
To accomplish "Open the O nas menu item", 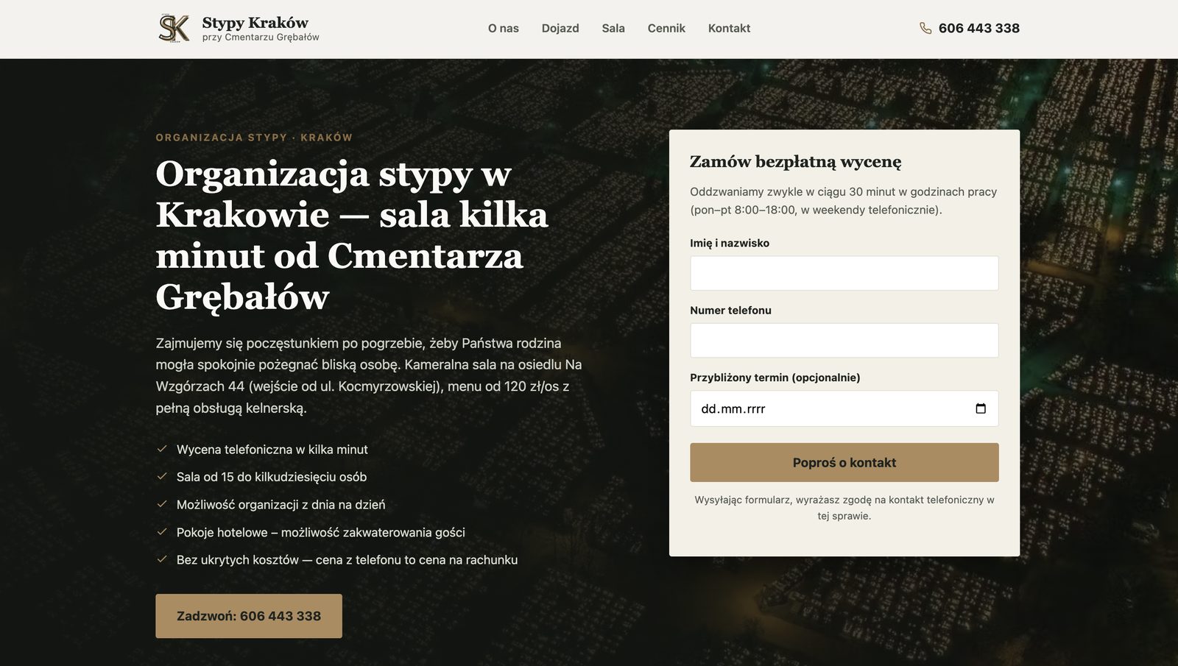I will pos(504,28).
